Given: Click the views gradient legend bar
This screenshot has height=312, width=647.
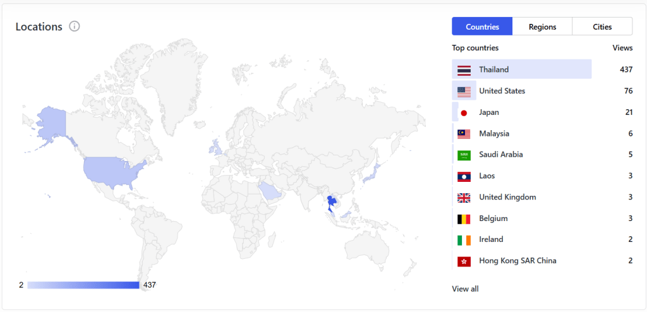Looking at the screenshot, I should click(x=83, y=285).
